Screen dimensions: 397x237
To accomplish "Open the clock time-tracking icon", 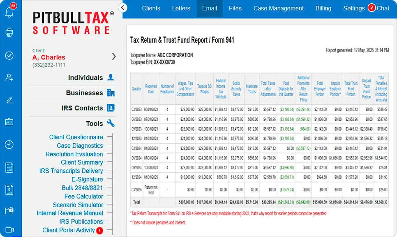I will [9, 144].
